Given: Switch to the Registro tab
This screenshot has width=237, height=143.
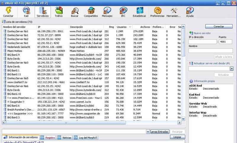Looking at the screenshot, I should [48, 138].
